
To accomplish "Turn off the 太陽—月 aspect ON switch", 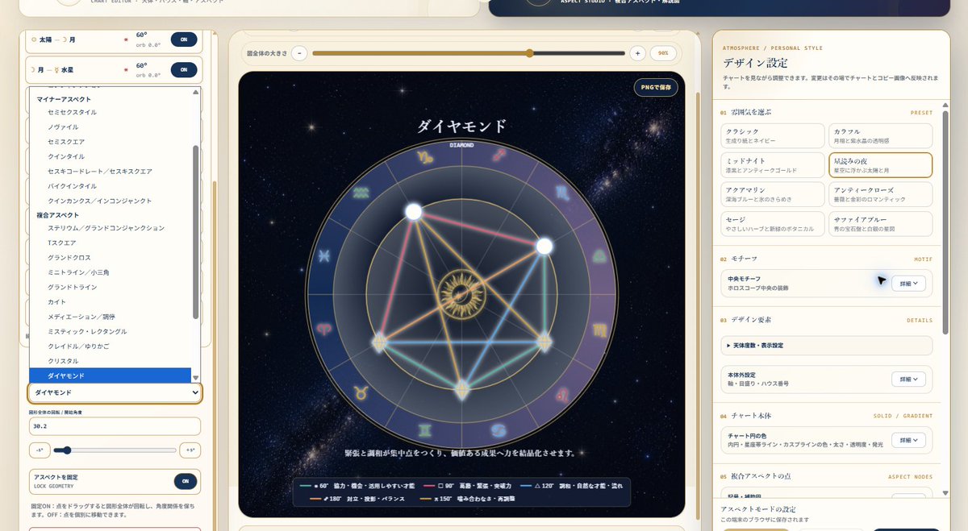I will [x=184, y=39].
